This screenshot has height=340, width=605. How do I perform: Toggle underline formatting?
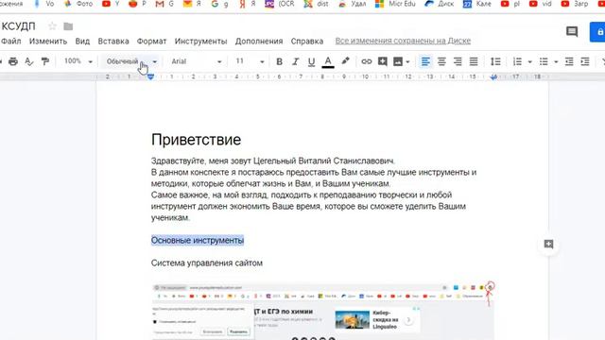(x=311, y=61)
